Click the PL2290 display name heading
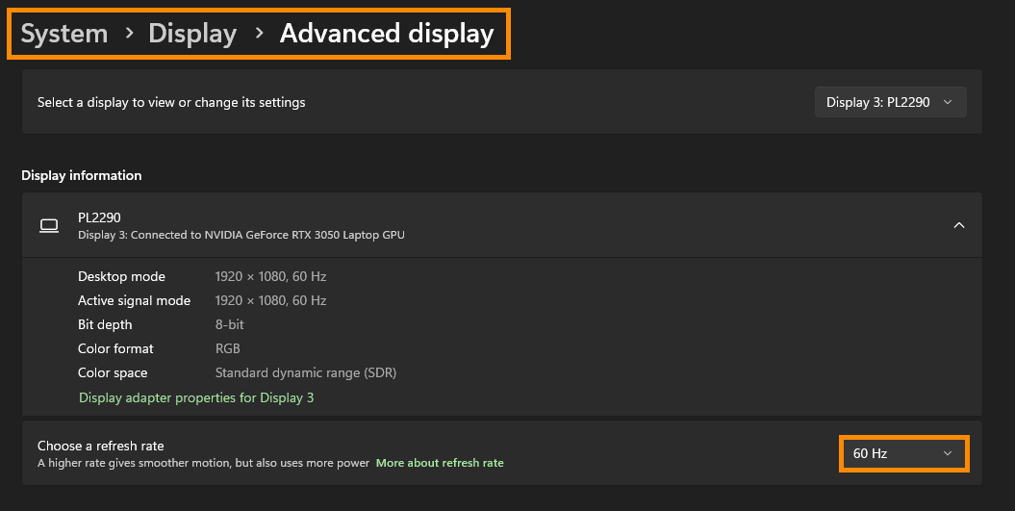 click(99, 217)
